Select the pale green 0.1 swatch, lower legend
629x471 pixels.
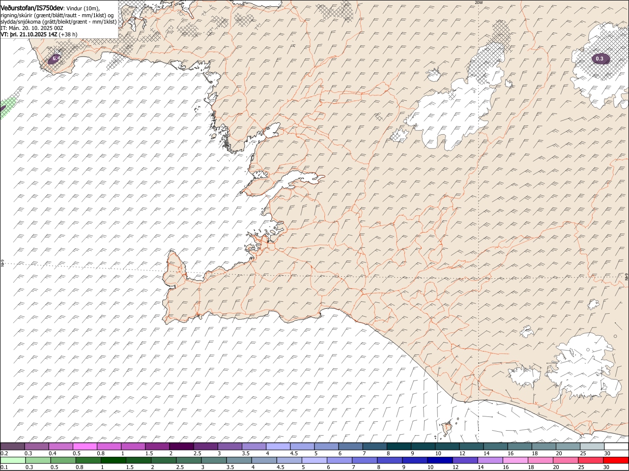click(x=13, y=460)
